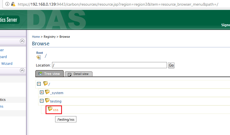
Task: Switch to the Detail view tab
Action: (79, 74)
